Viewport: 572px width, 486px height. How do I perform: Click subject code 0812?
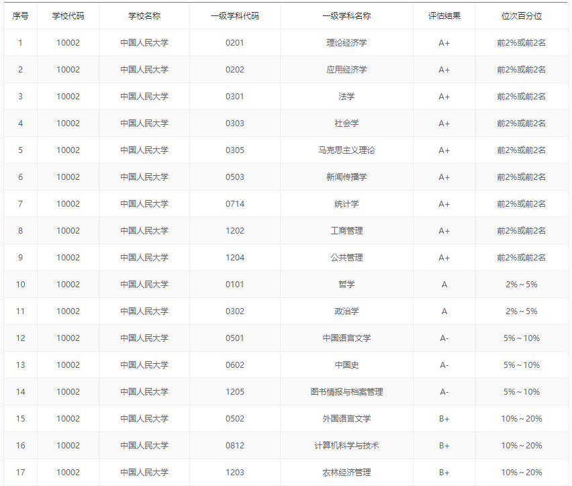point(235,446)
